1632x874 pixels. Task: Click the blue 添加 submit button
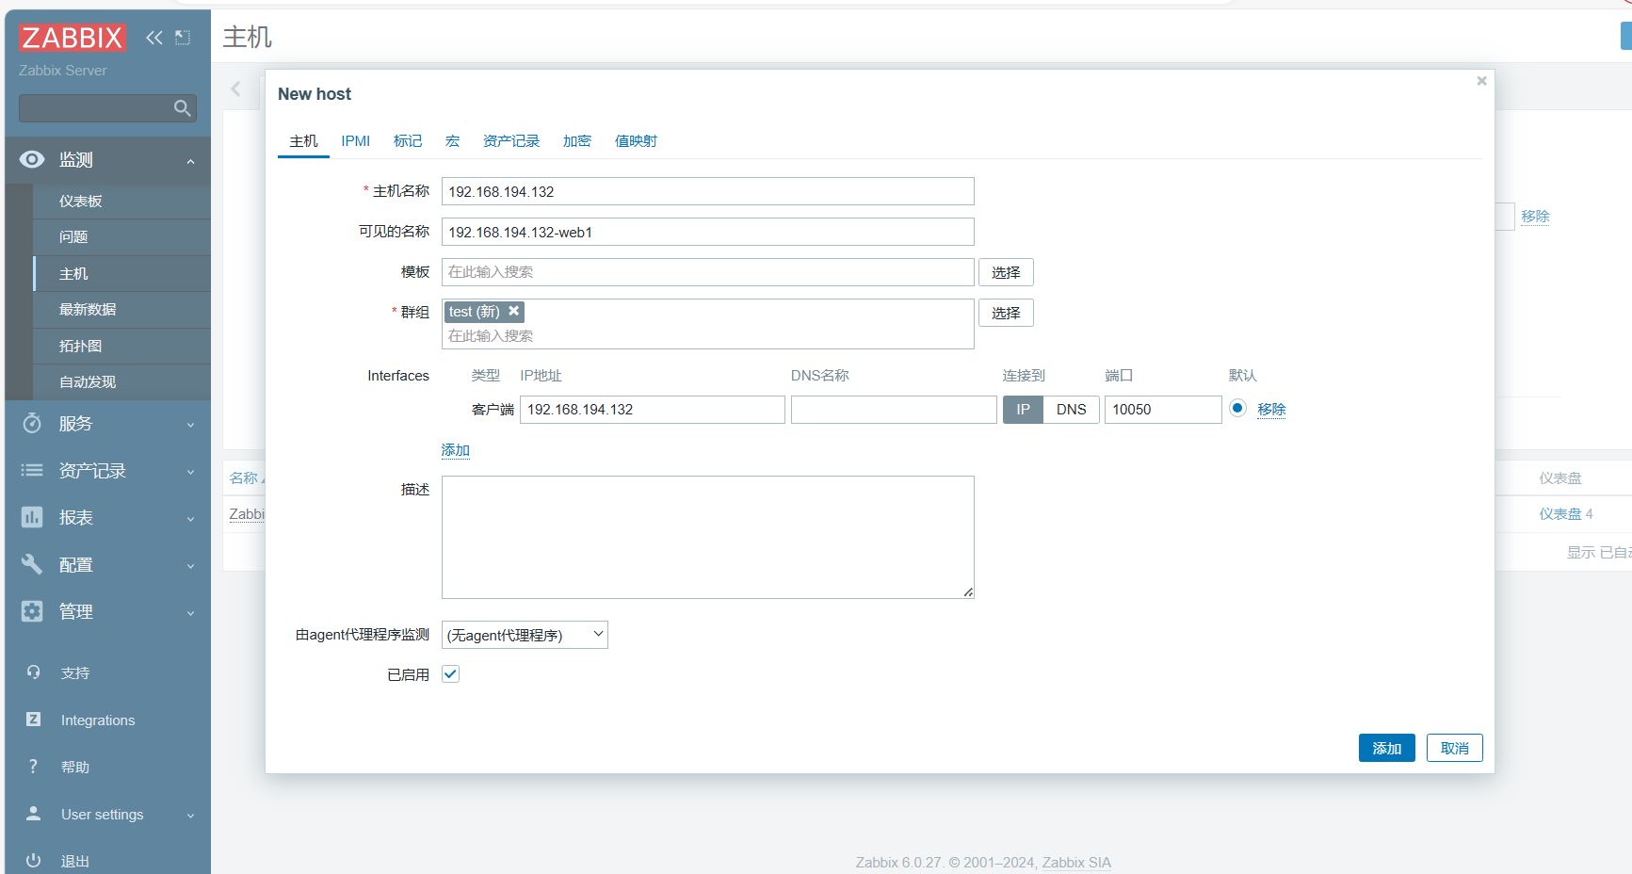coord(1387,748)
